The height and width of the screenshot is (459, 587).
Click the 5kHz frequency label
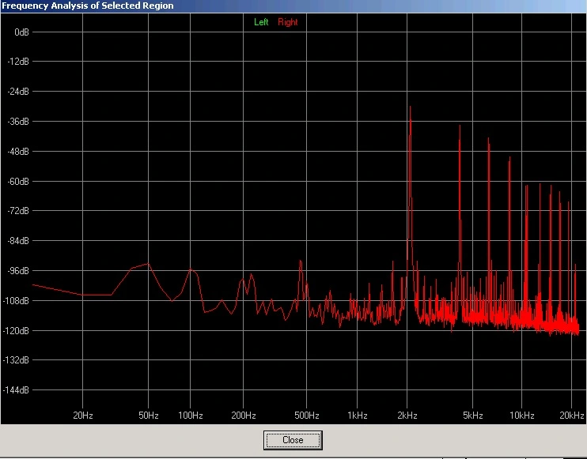pyautogui.click(x=472, y=416)
